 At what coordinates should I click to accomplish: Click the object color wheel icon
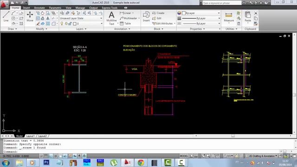[179, 13]
